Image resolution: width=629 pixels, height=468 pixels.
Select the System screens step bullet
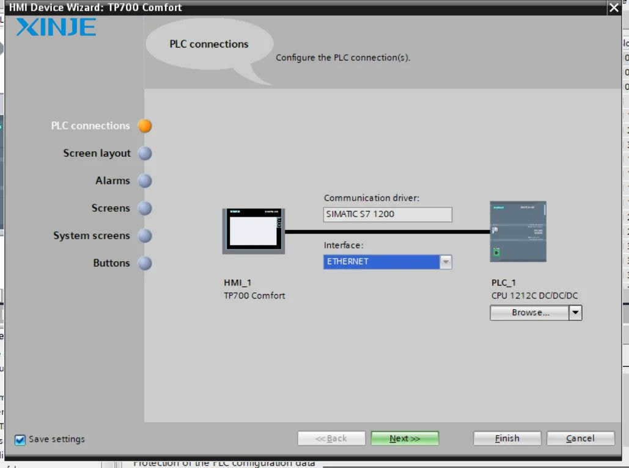point(145,236)
